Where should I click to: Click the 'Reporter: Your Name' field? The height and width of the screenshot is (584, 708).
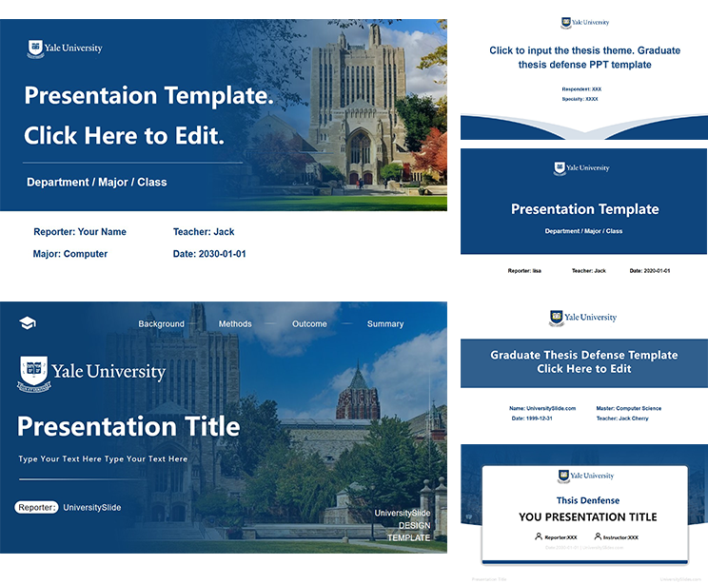pos(80,232)
